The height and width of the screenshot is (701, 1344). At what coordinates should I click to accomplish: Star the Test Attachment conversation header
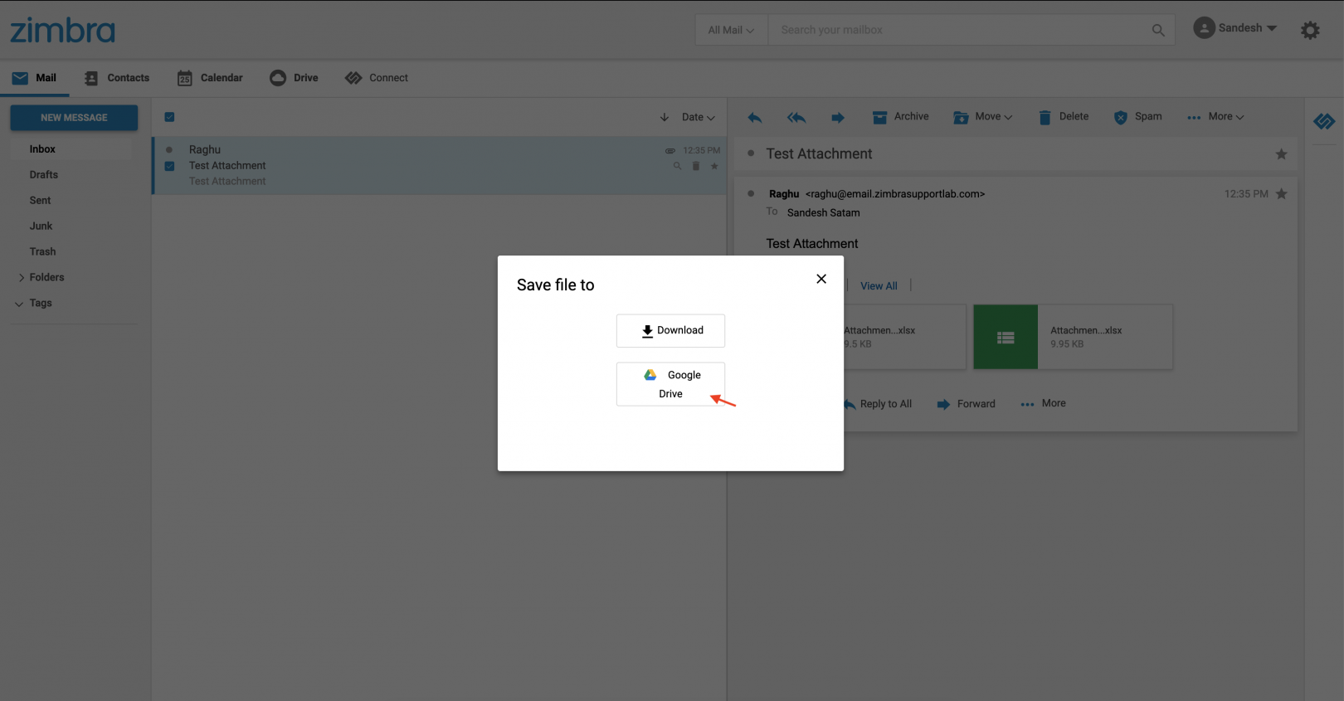1282,154
